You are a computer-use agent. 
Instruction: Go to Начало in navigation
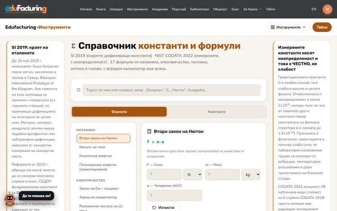tap(86, 9)
